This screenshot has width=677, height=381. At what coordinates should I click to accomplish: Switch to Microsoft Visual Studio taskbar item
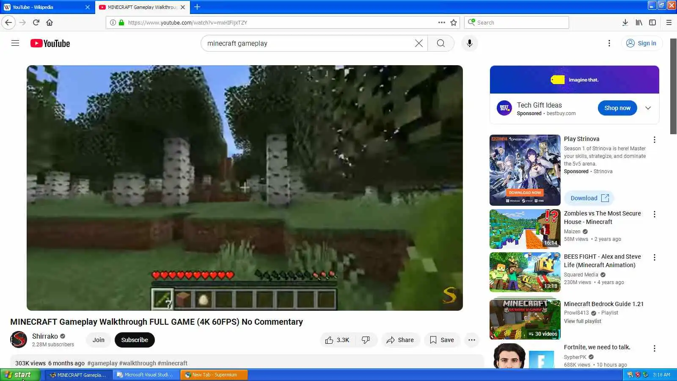(146, 375)
